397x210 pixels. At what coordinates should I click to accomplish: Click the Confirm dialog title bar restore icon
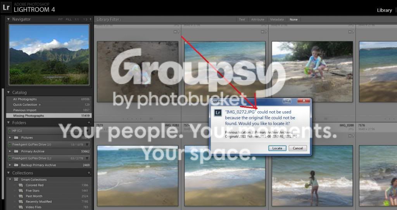point(287,101)
